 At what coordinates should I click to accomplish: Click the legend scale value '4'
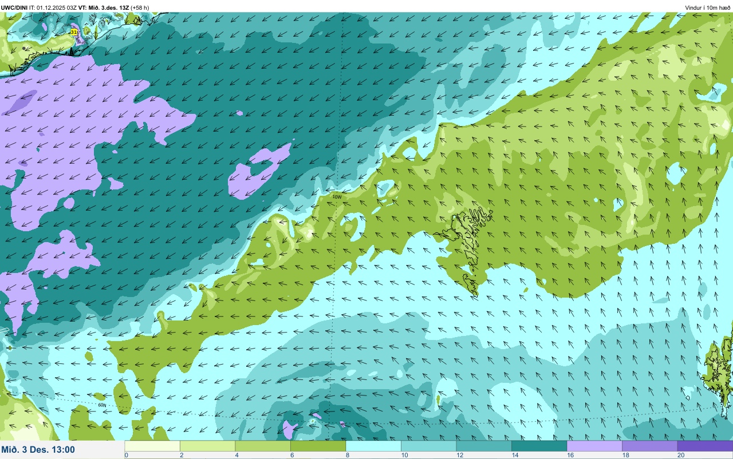click(x=236, y=455)
